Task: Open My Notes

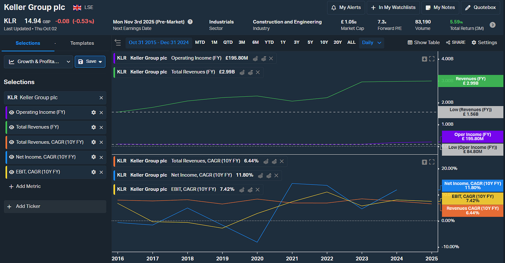Action: coord(440,8)
